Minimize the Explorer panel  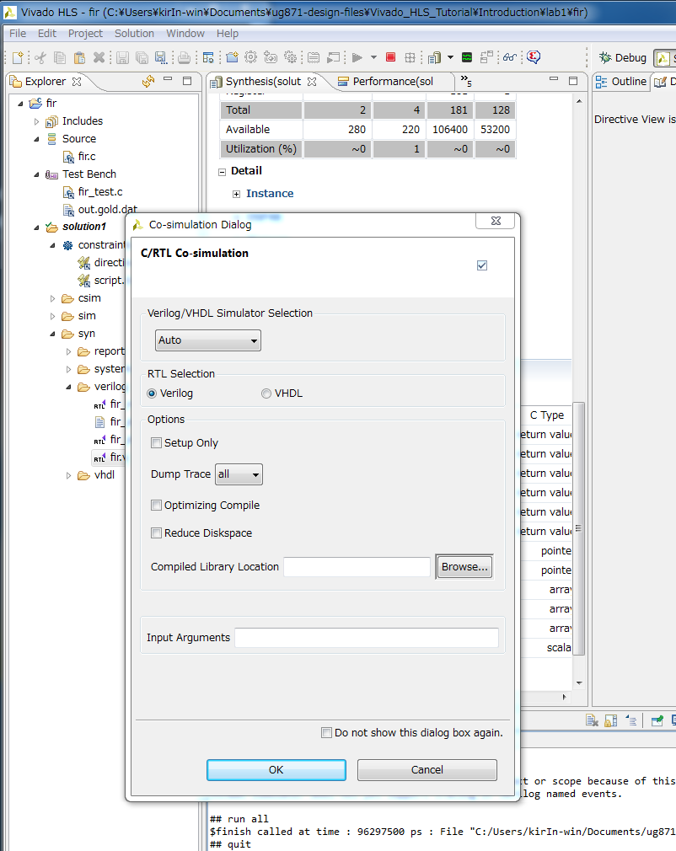pyautogui.click(x=168, y=80)
